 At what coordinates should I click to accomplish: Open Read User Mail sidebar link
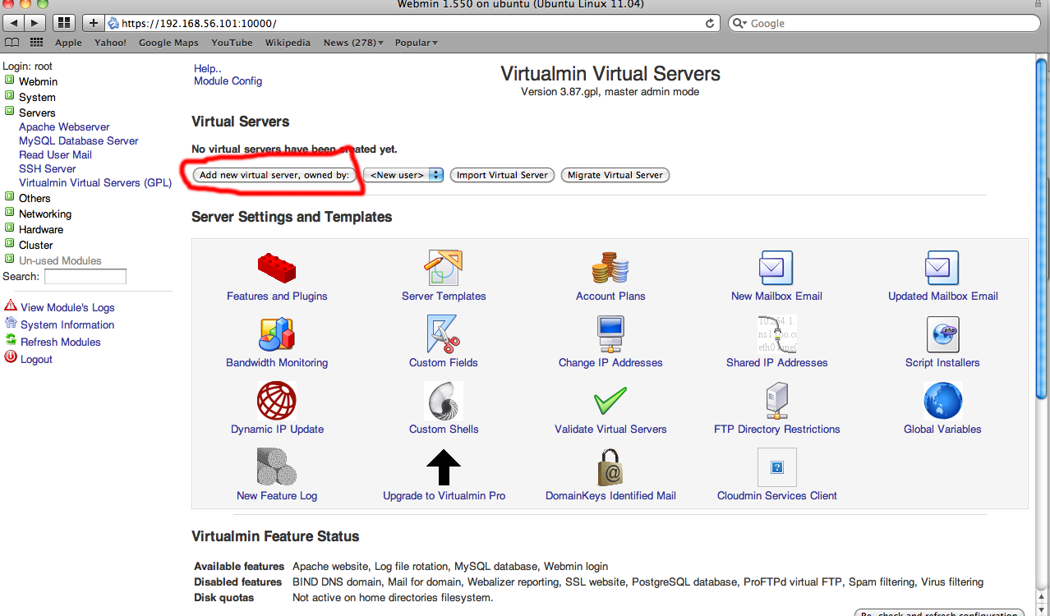[x=55, y=155]
